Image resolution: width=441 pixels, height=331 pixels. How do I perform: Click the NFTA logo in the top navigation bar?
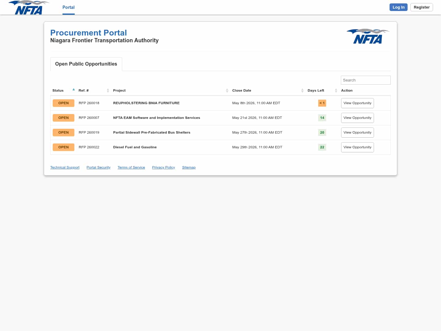(29, 7)
